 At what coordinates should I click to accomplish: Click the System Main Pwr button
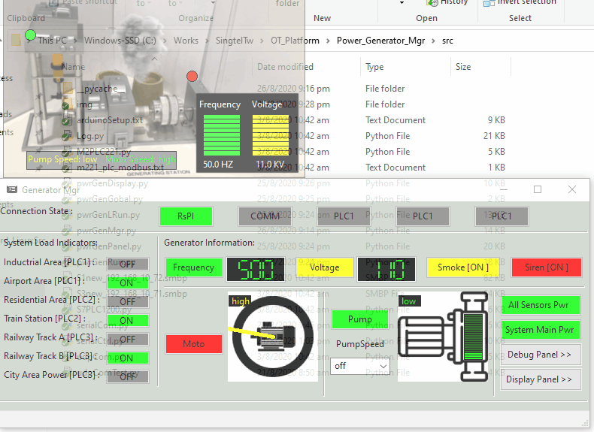pyautogui.click(x=541, y=330)
